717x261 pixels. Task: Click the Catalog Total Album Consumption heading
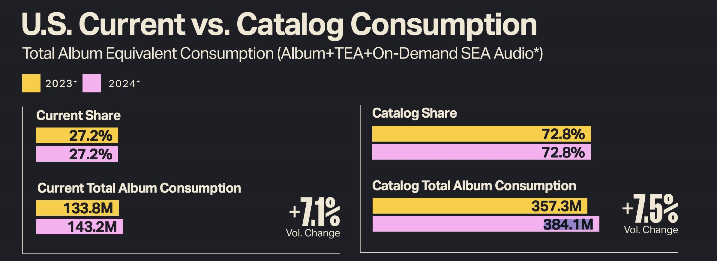pos(474,186)
